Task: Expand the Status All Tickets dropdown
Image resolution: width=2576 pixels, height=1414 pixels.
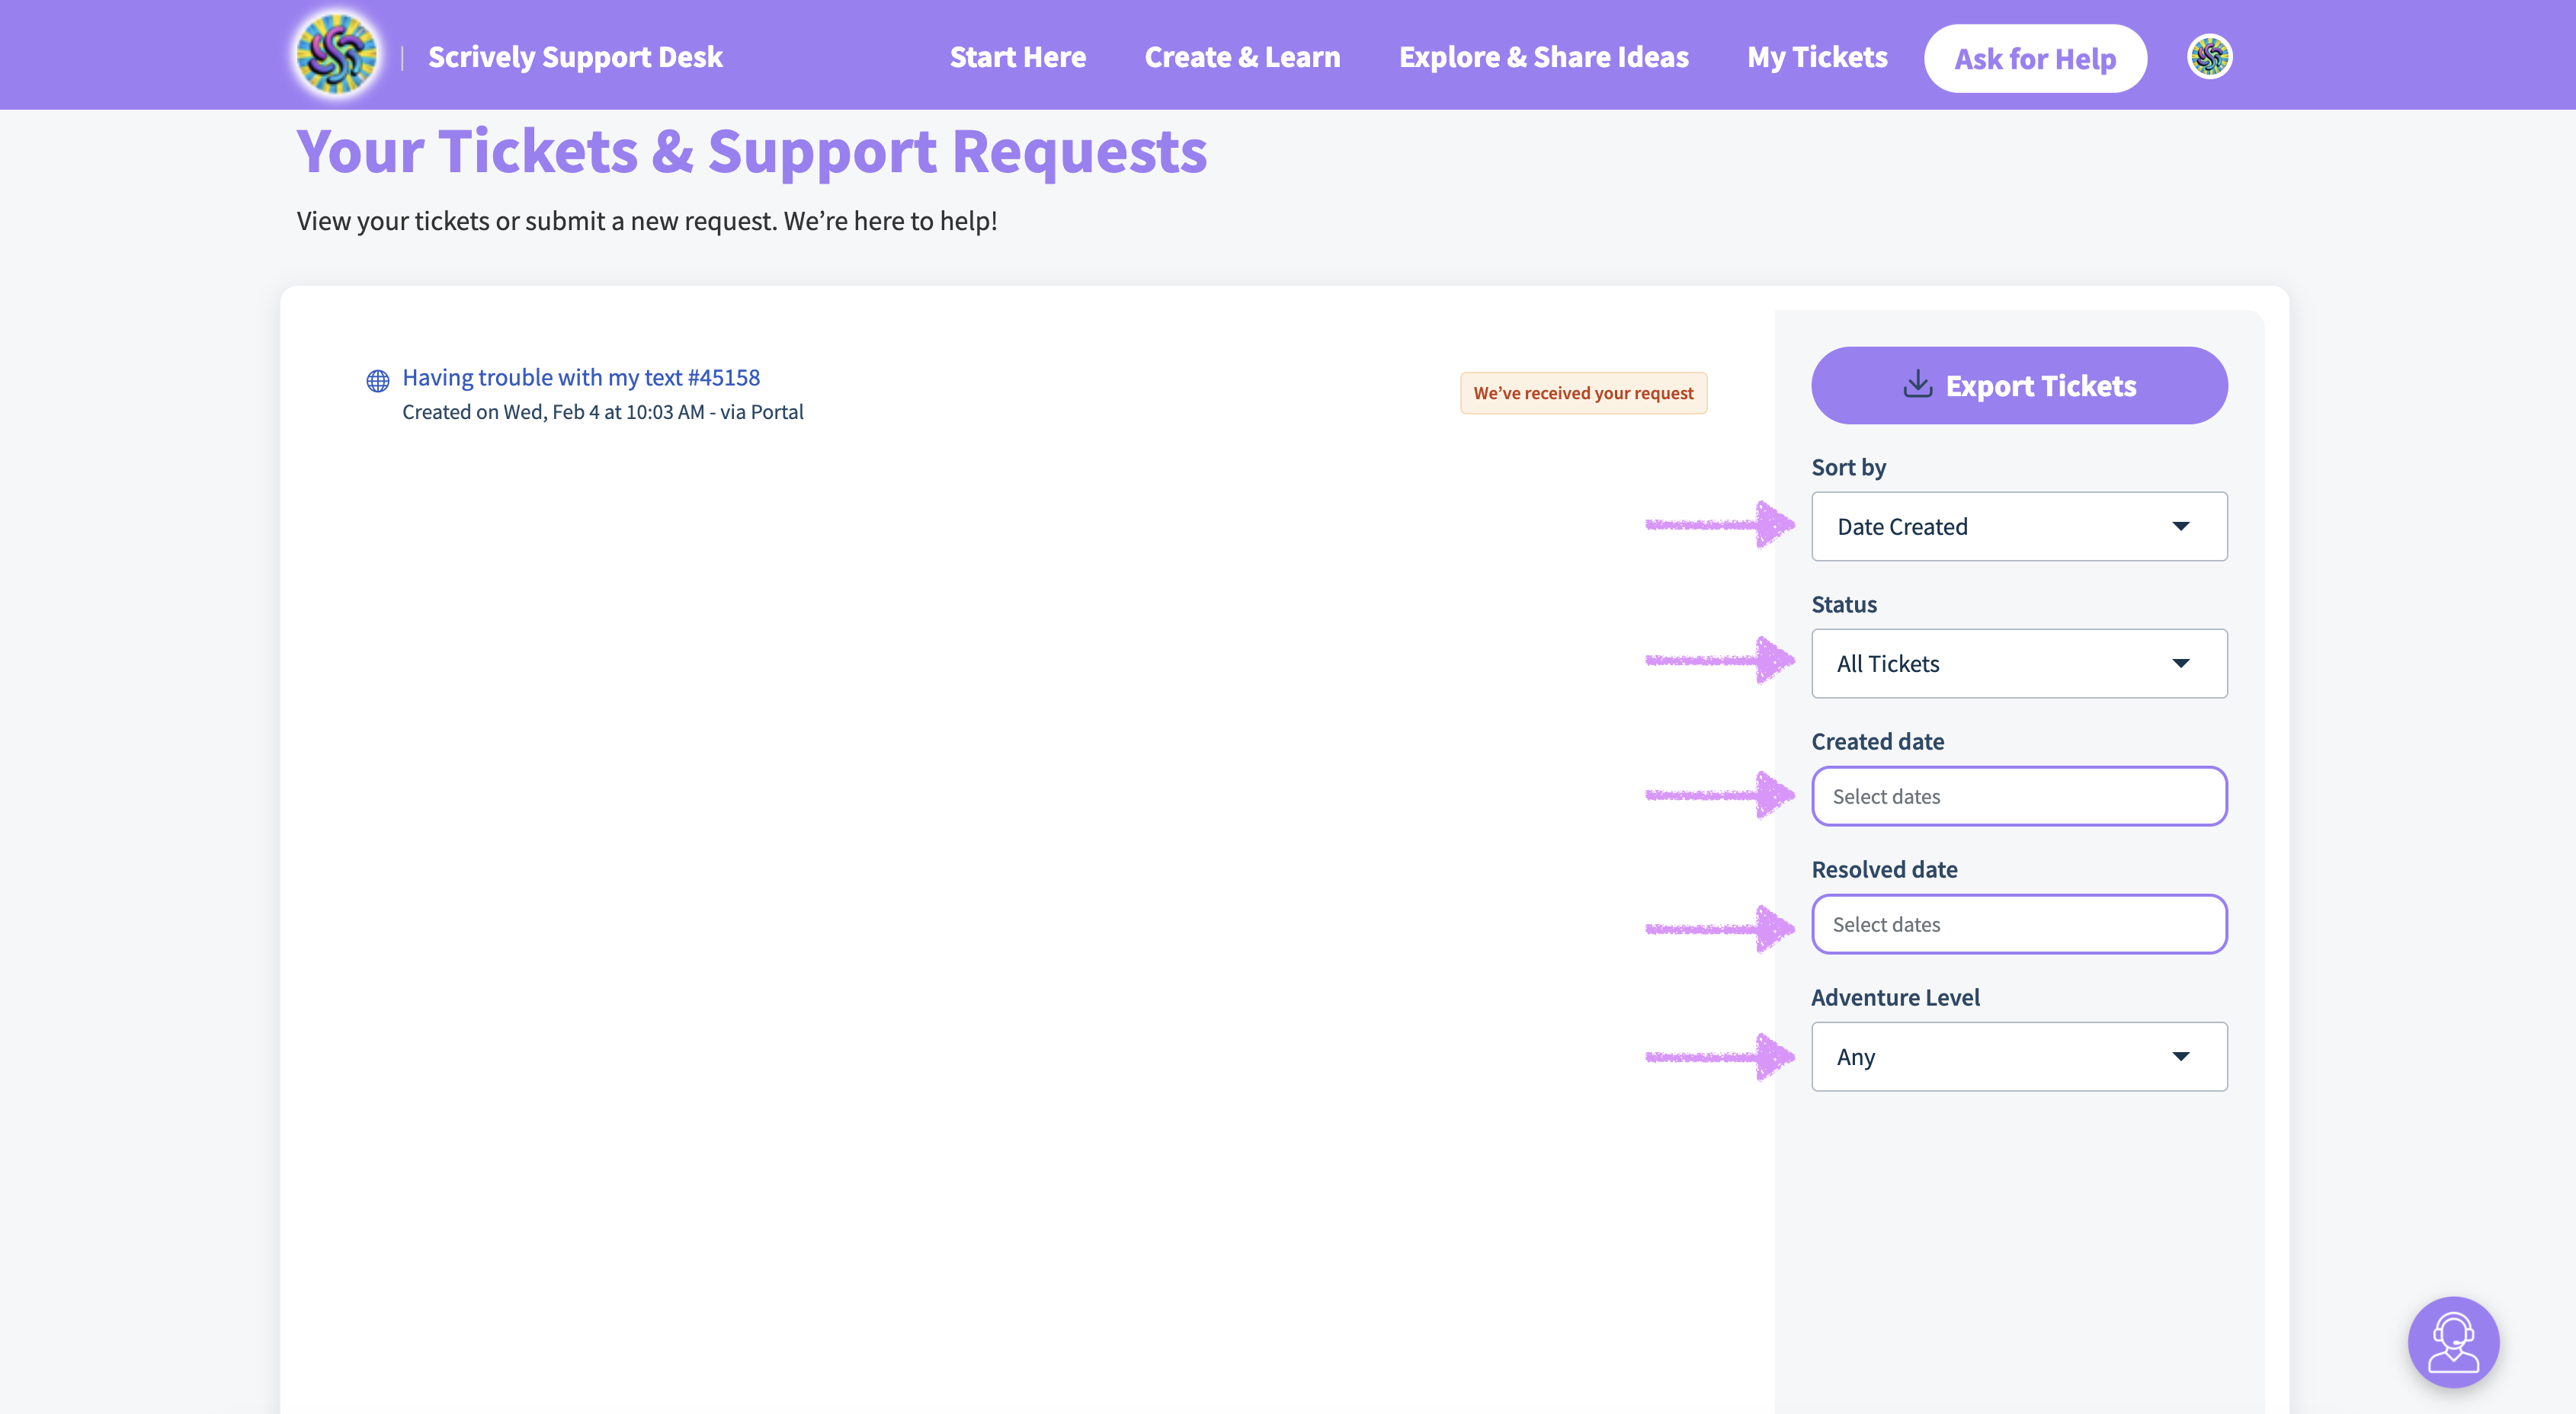Action: (x=2018, y=664)
